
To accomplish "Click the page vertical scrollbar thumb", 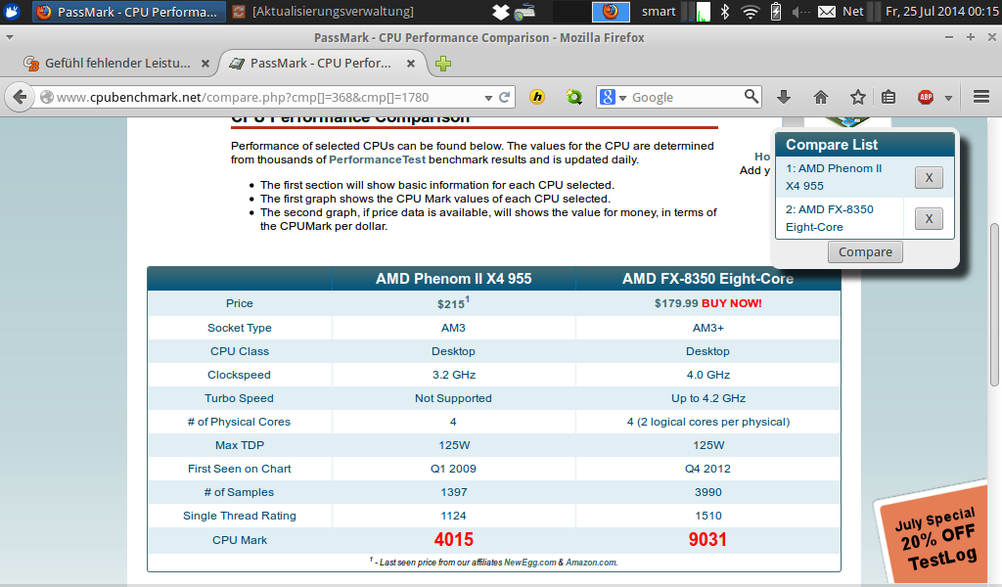I will [x=994, y=304].
